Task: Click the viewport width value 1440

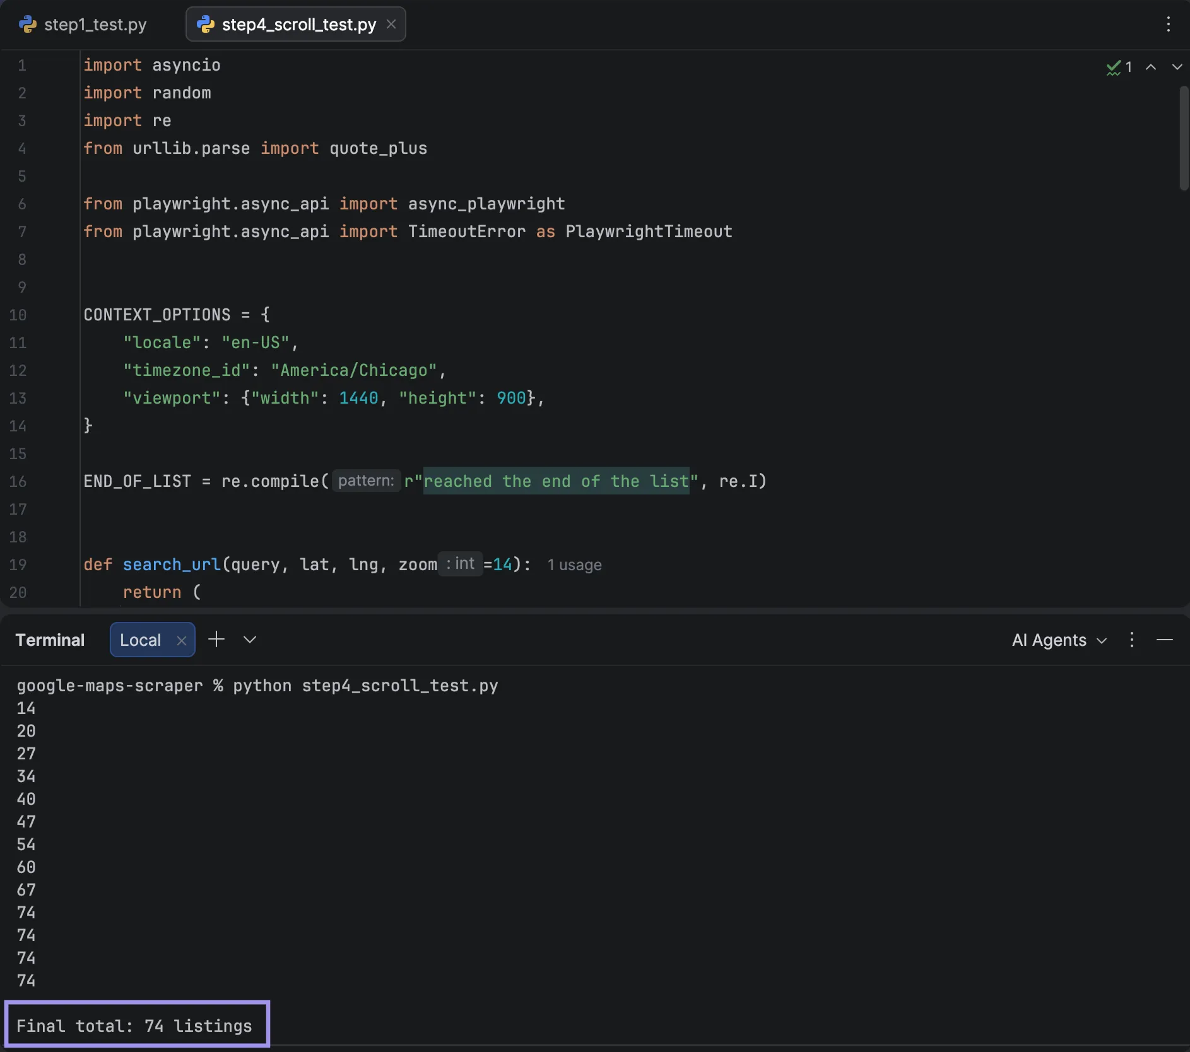Action: click(x=358, y=398)
